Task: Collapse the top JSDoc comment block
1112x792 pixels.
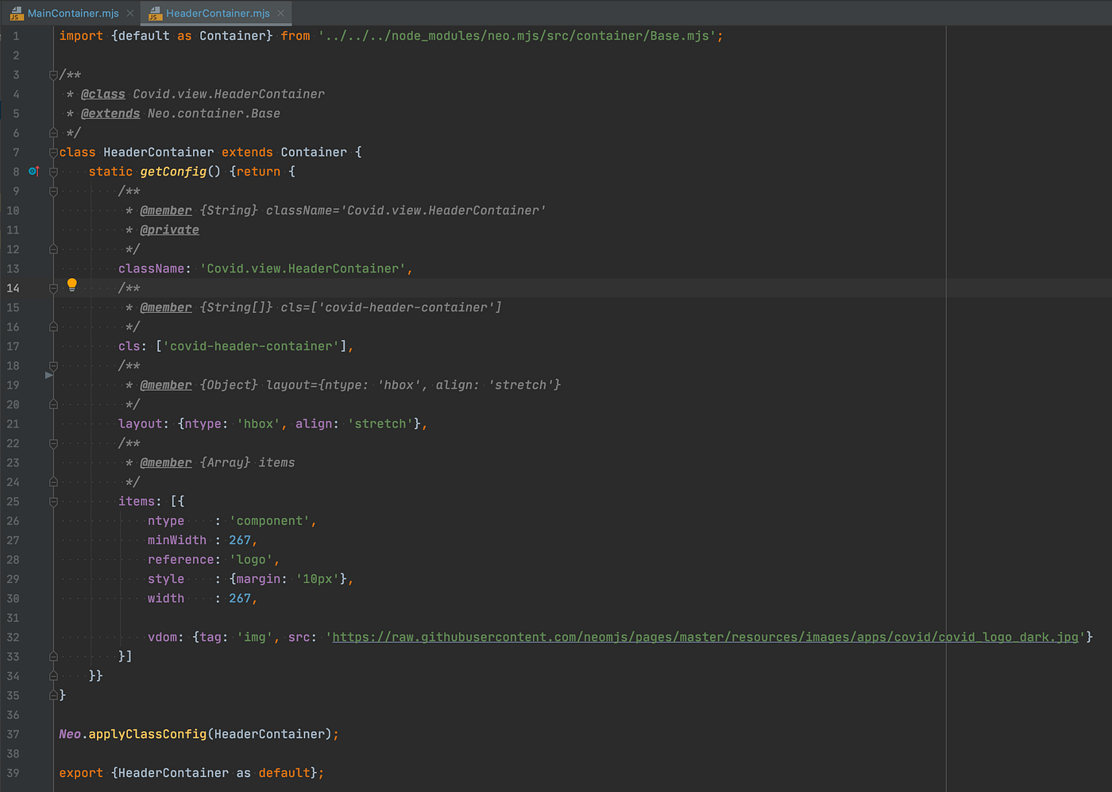Action: [x=52, y=75]
